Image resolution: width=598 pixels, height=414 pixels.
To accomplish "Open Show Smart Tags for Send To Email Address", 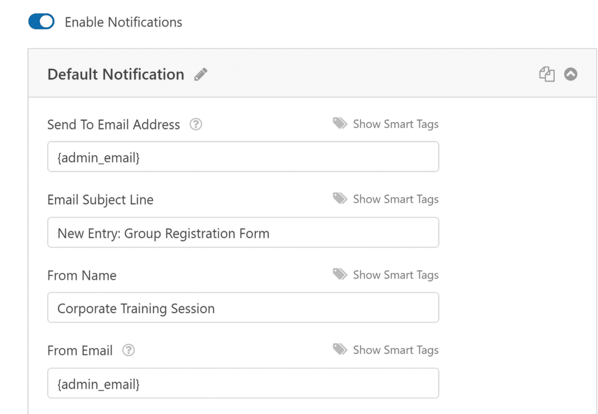I will (x=395, y=124).
